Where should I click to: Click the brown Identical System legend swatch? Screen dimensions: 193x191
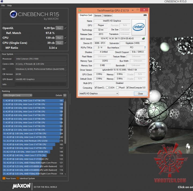pos(18,178)
